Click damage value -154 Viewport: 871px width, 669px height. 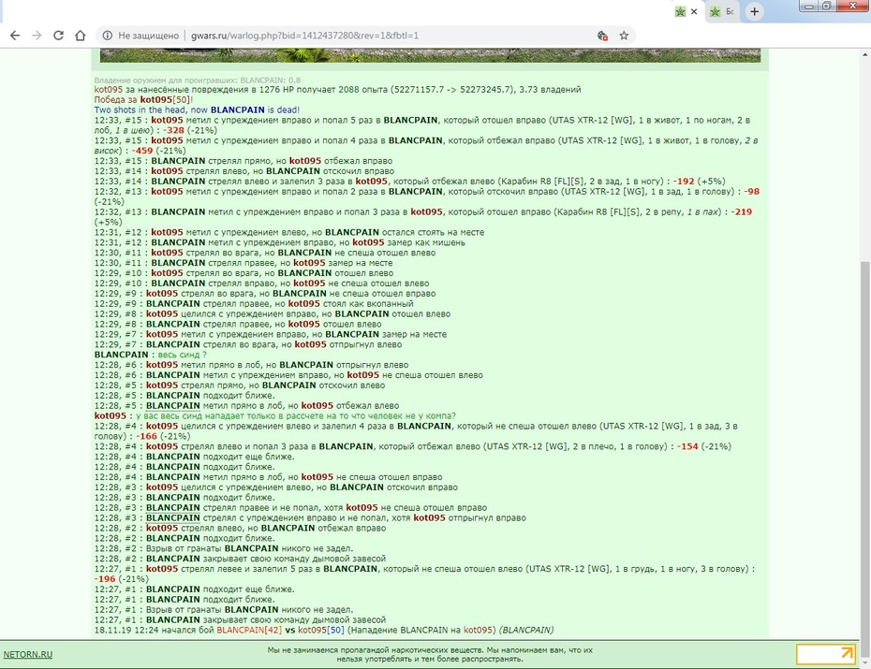[x=687, y=446]
